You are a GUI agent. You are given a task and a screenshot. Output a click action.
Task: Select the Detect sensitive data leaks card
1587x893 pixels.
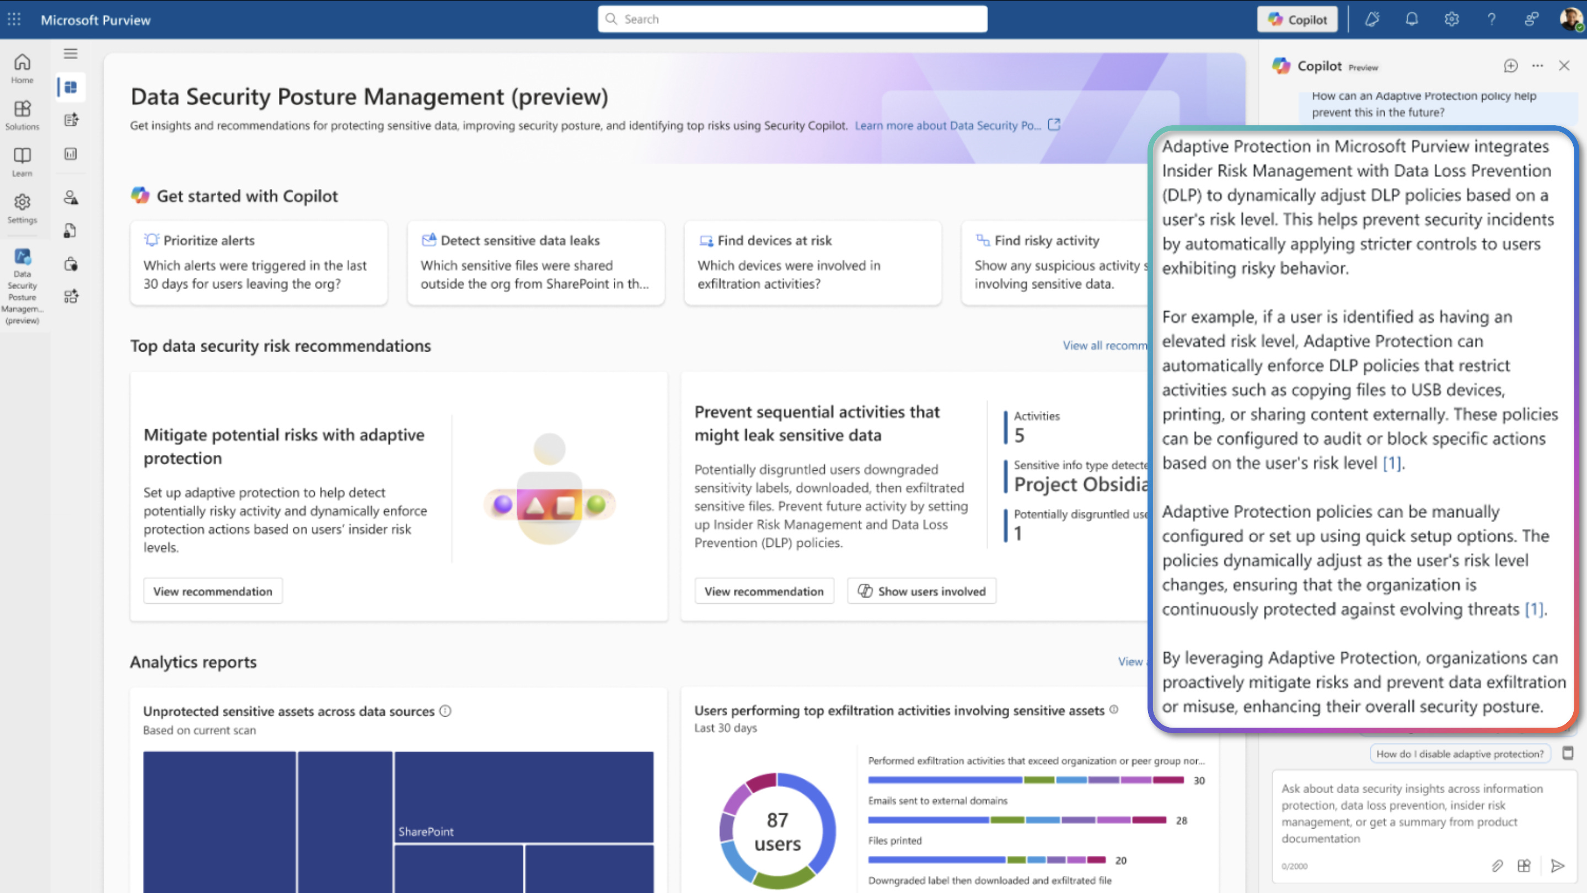pyautogui.click(x=535, y=263)
